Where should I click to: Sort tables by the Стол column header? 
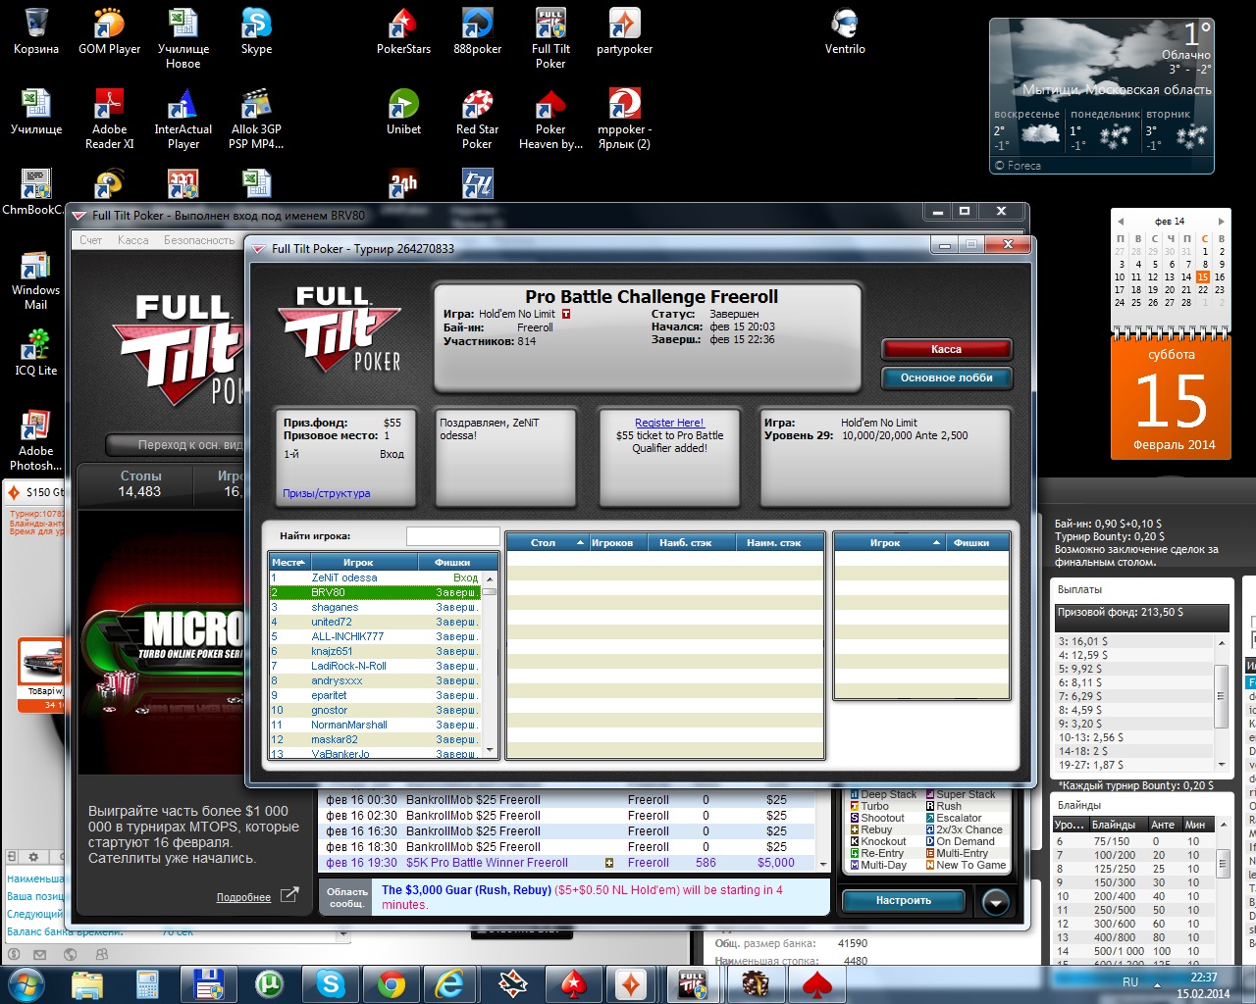(x=544, y=543)
